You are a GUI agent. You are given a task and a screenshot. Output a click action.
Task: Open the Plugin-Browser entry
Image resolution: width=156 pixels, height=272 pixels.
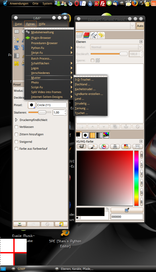[x=49, y=38]
